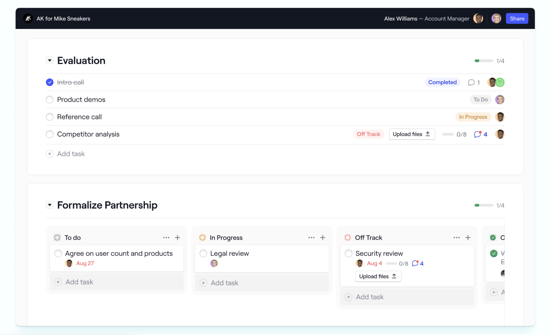Viewport: 552px width, 335px height.
Task: Click the assignee avatar on Reference call
Action: click(x=500, y=117)
